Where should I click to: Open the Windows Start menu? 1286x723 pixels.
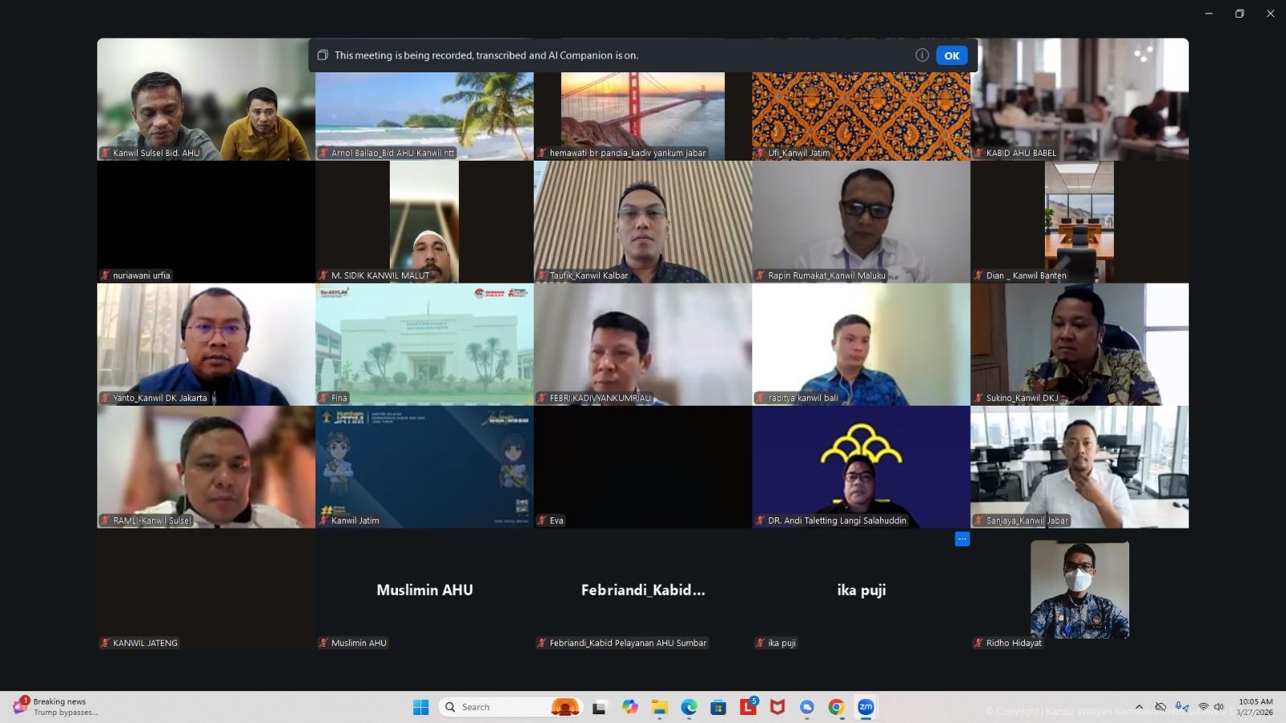pos(421,707)
